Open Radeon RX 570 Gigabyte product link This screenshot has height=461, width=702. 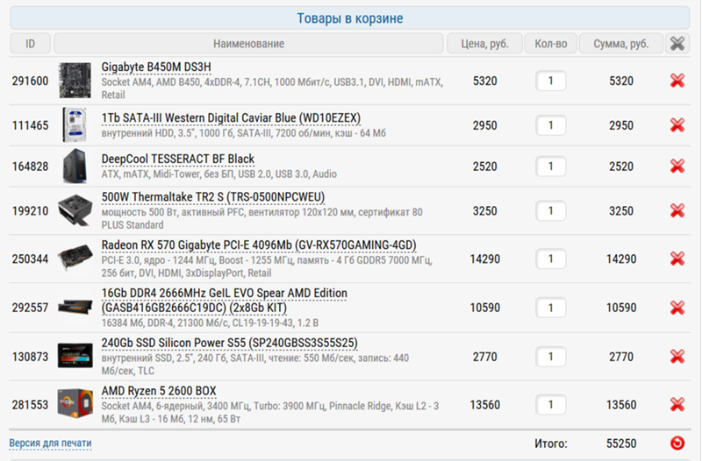coord(258,245)
